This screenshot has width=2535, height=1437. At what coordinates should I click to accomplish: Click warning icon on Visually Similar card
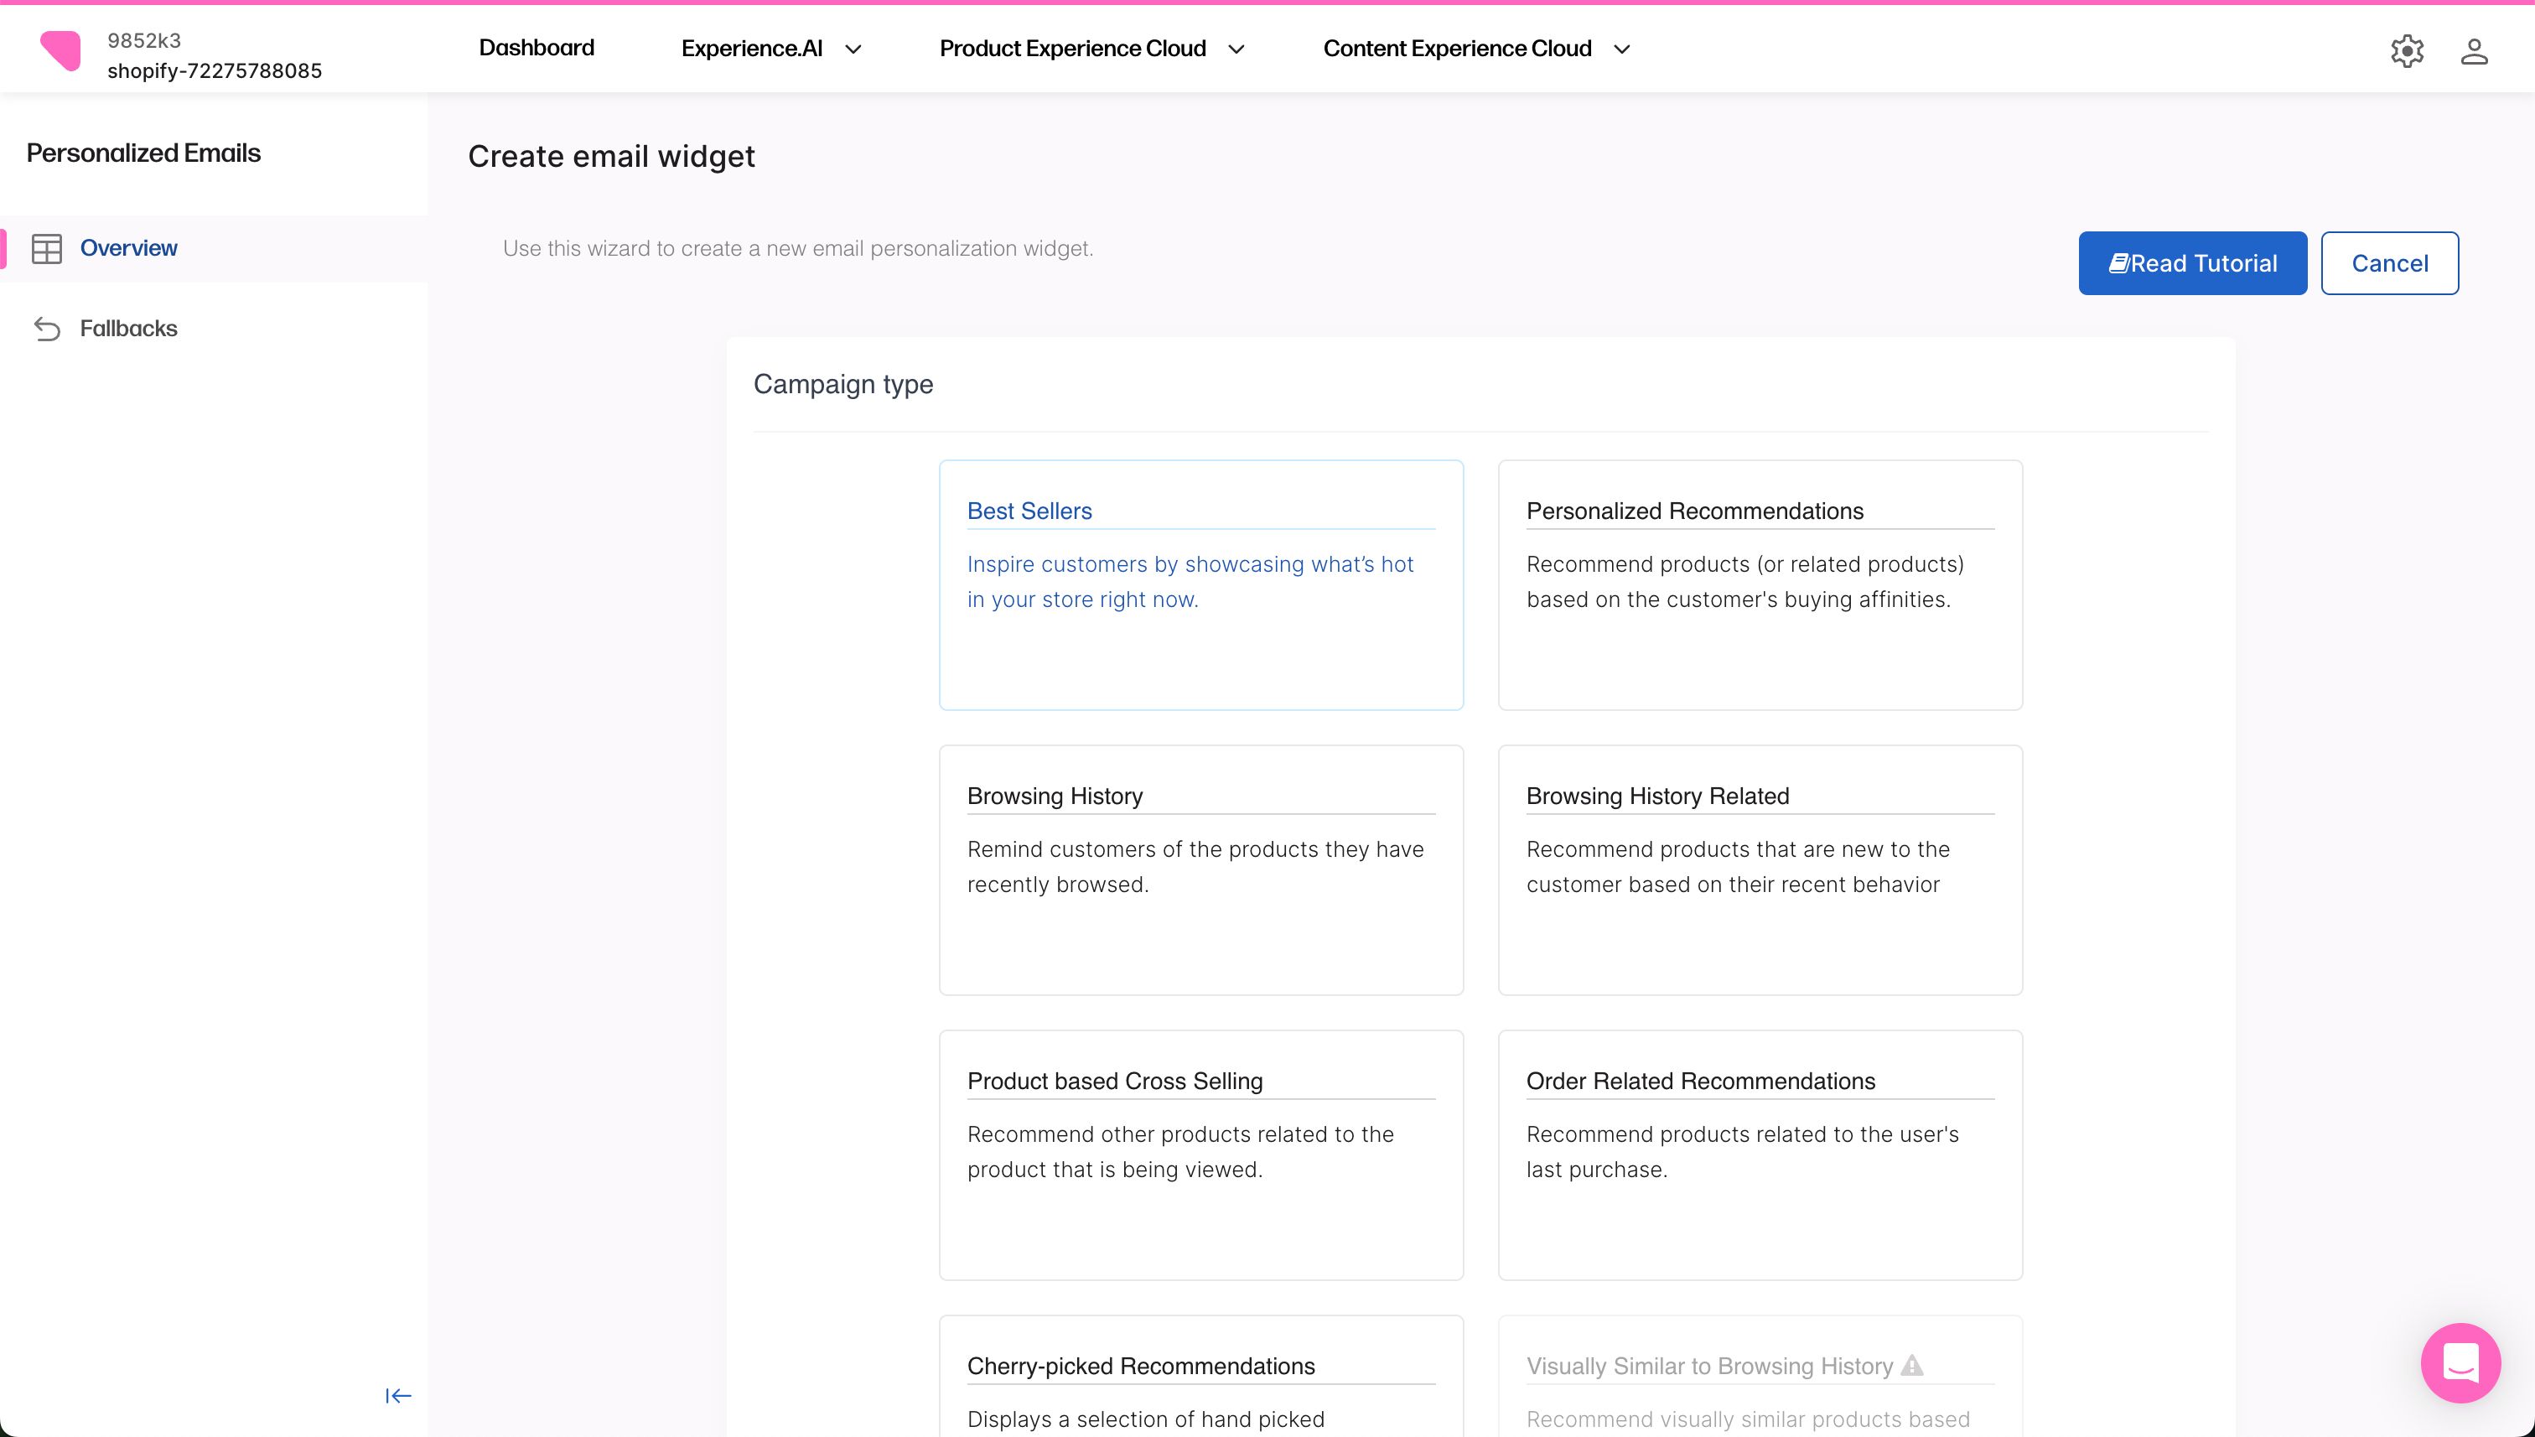pos(1911,1366)
